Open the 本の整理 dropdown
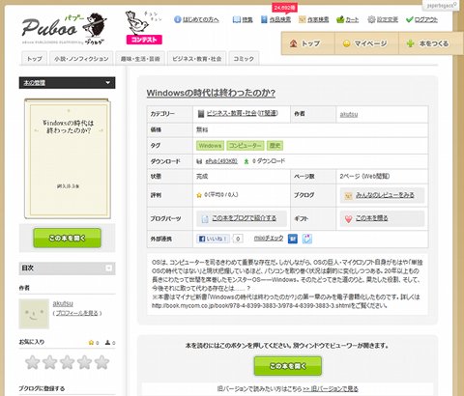 click(x=67, y=83)
